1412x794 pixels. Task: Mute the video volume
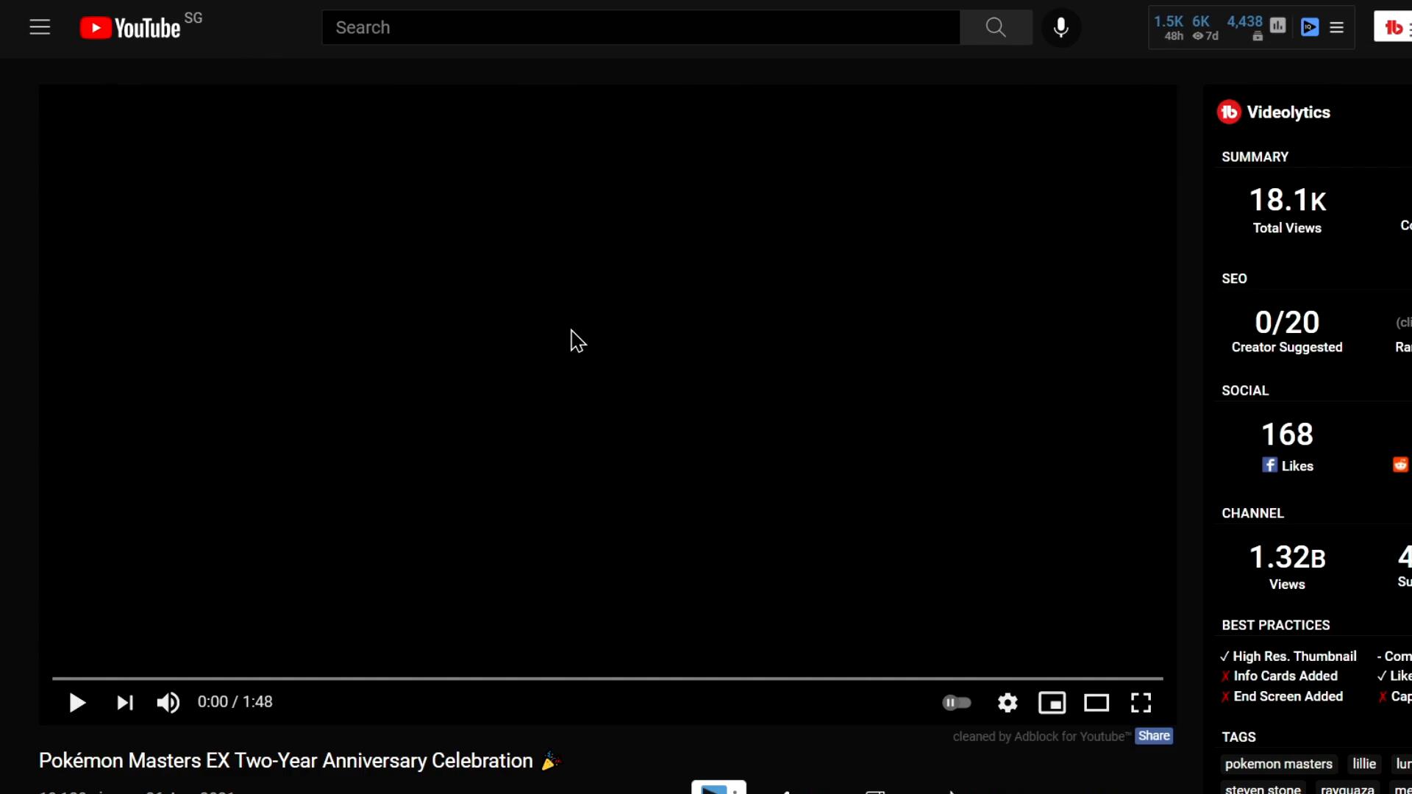(x=168, y=703)
